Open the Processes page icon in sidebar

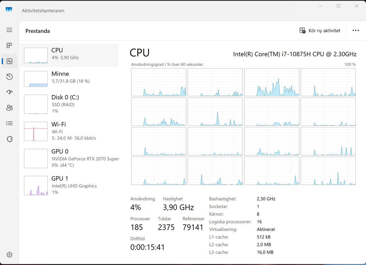coord(9,45)
